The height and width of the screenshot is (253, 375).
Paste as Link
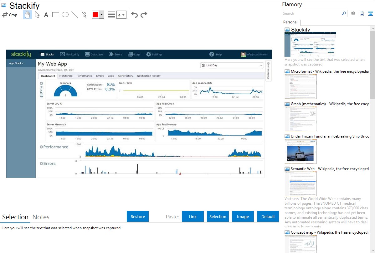click(x=193, y=217)
